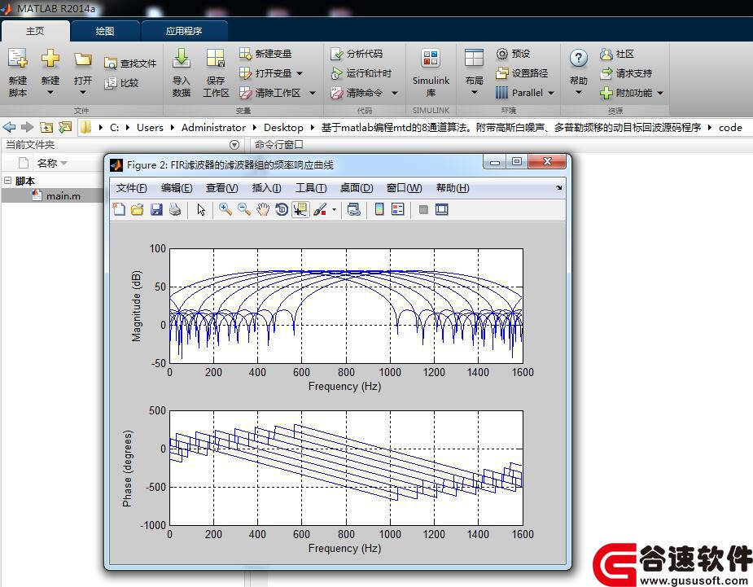Open Edit (编辑) menu in Figure 2
This screenshot has height=587, width=753.
(x=177, y=188)
